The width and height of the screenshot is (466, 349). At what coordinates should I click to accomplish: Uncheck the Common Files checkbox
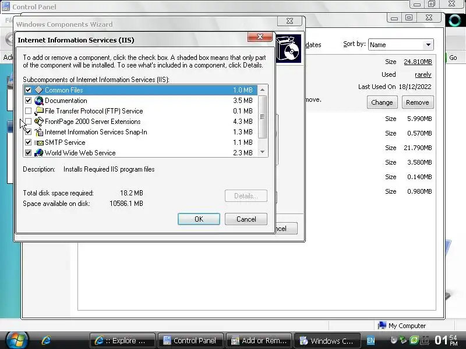coord(28,90)
